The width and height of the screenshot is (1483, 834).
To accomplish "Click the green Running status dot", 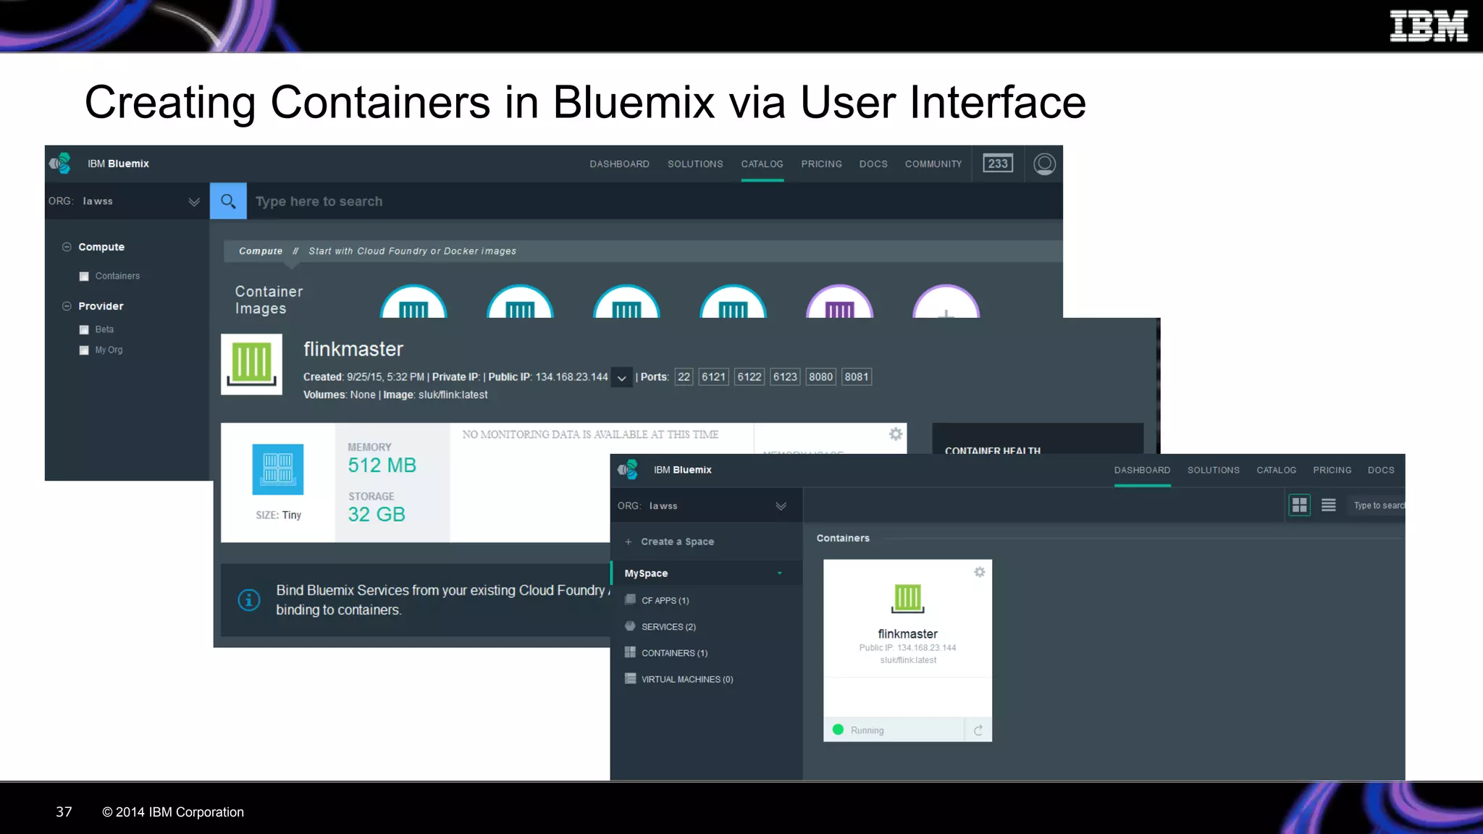I will (839, 730).
